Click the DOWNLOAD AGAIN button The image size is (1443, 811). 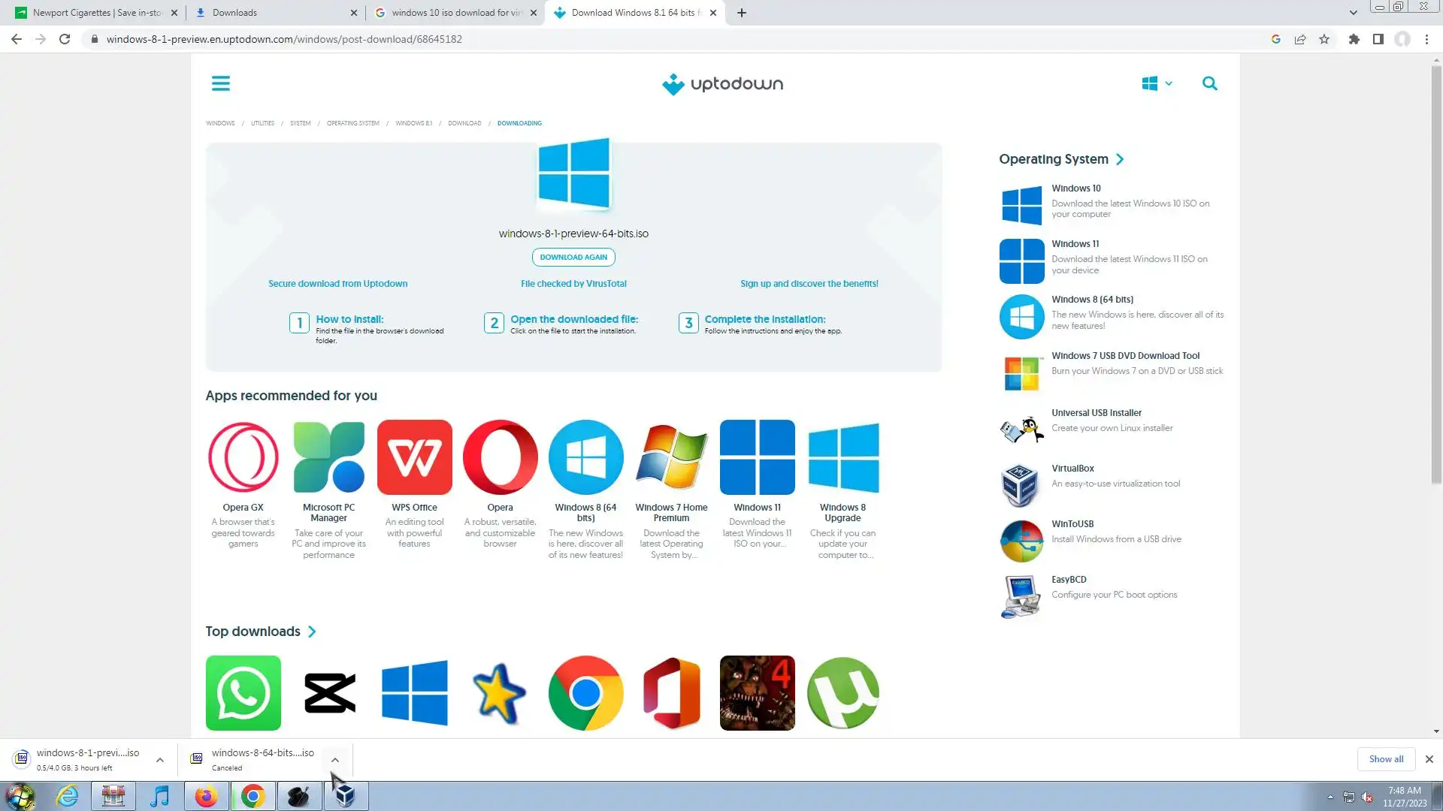pos(573,257)
